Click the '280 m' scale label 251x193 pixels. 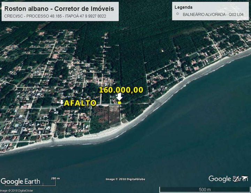coord(55,178)
